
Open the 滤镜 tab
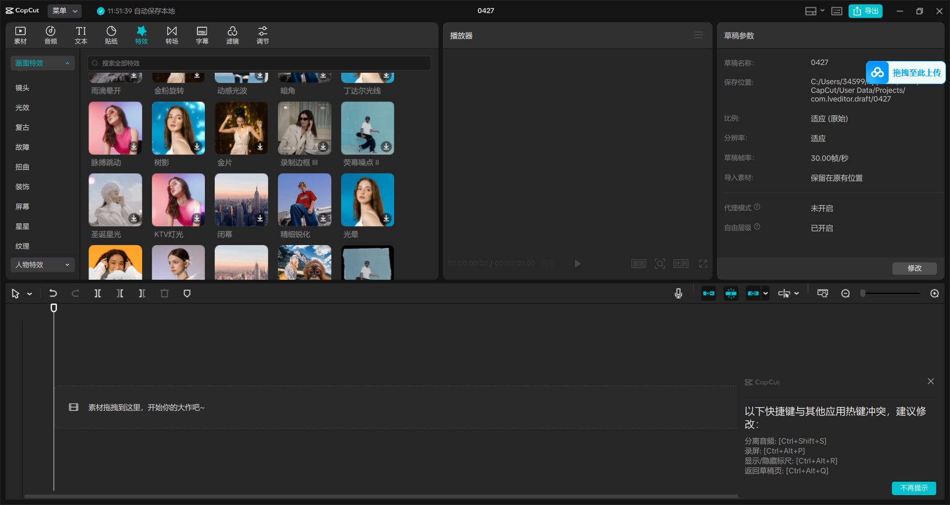coord(232,35)
